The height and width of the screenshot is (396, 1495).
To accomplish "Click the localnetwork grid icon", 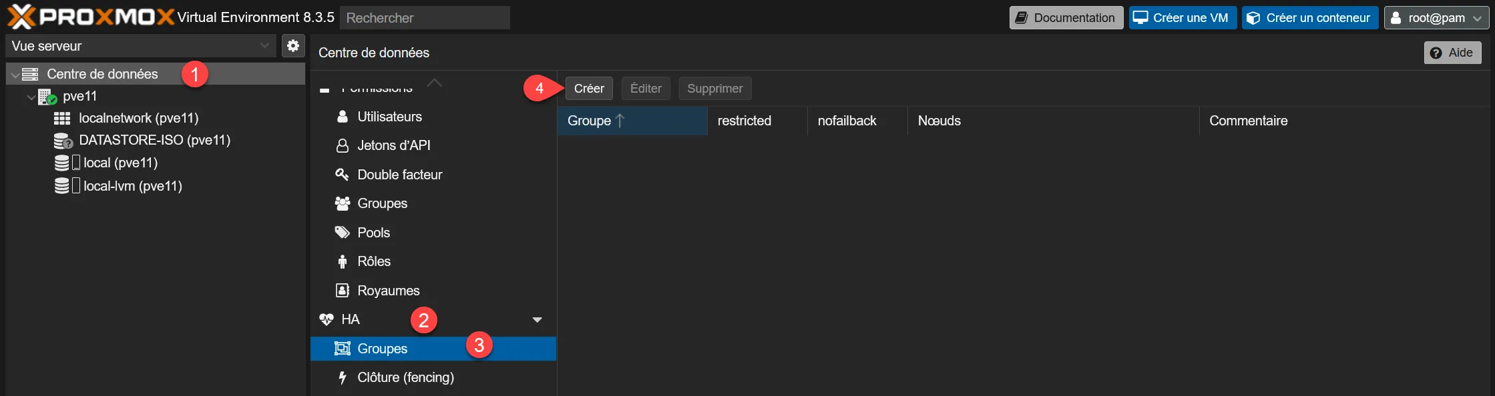I will [62, 119].
